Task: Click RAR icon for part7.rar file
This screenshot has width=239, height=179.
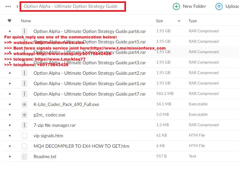Action: [24, 94]
